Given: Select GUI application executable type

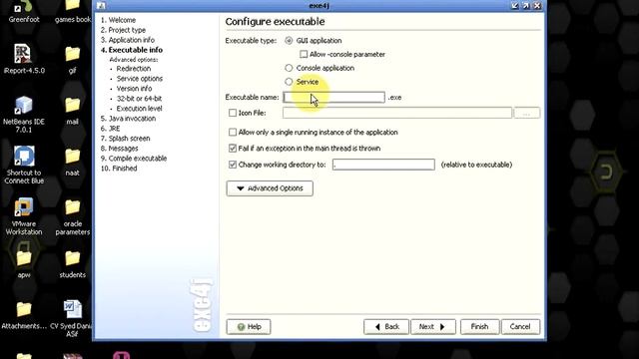Looking at the screenshot, I should tap(289, 41).
